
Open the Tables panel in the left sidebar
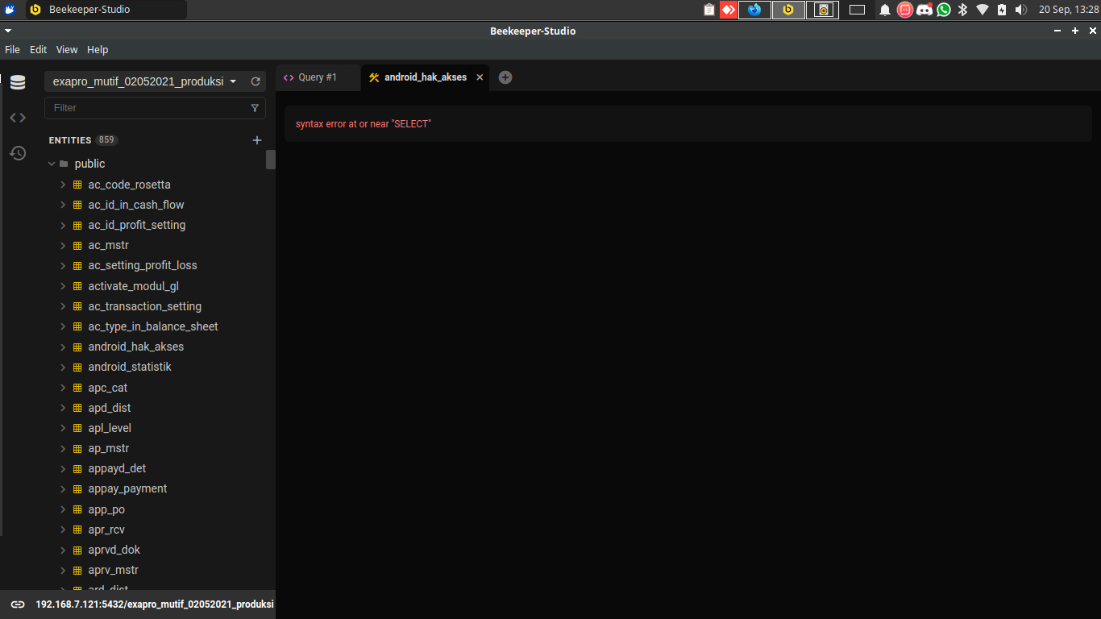click(18, 81)
